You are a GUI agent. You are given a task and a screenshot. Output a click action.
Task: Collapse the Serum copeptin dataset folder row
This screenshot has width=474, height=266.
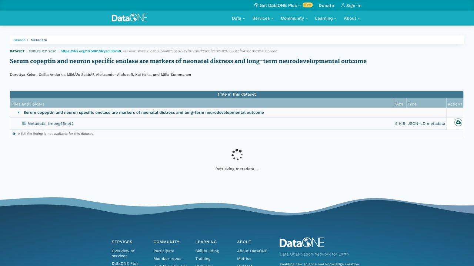[x=19, y=112]
